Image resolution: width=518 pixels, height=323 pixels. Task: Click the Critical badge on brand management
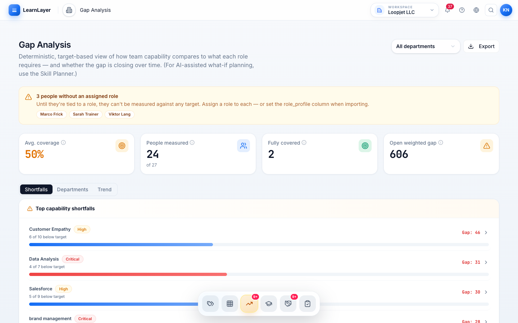click(x=85, y=319)
